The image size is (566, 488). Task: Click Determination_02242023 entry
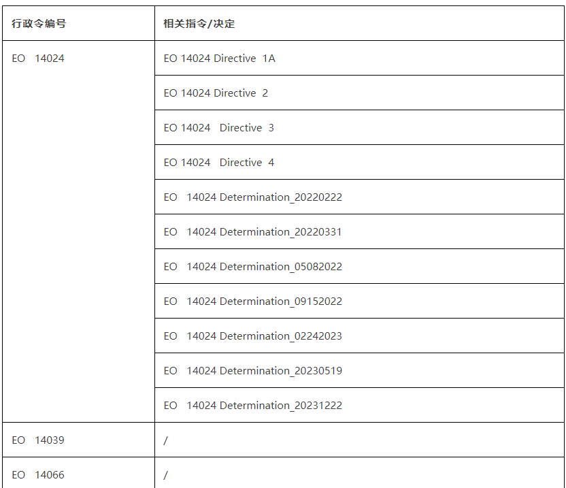tap(280, 336)
